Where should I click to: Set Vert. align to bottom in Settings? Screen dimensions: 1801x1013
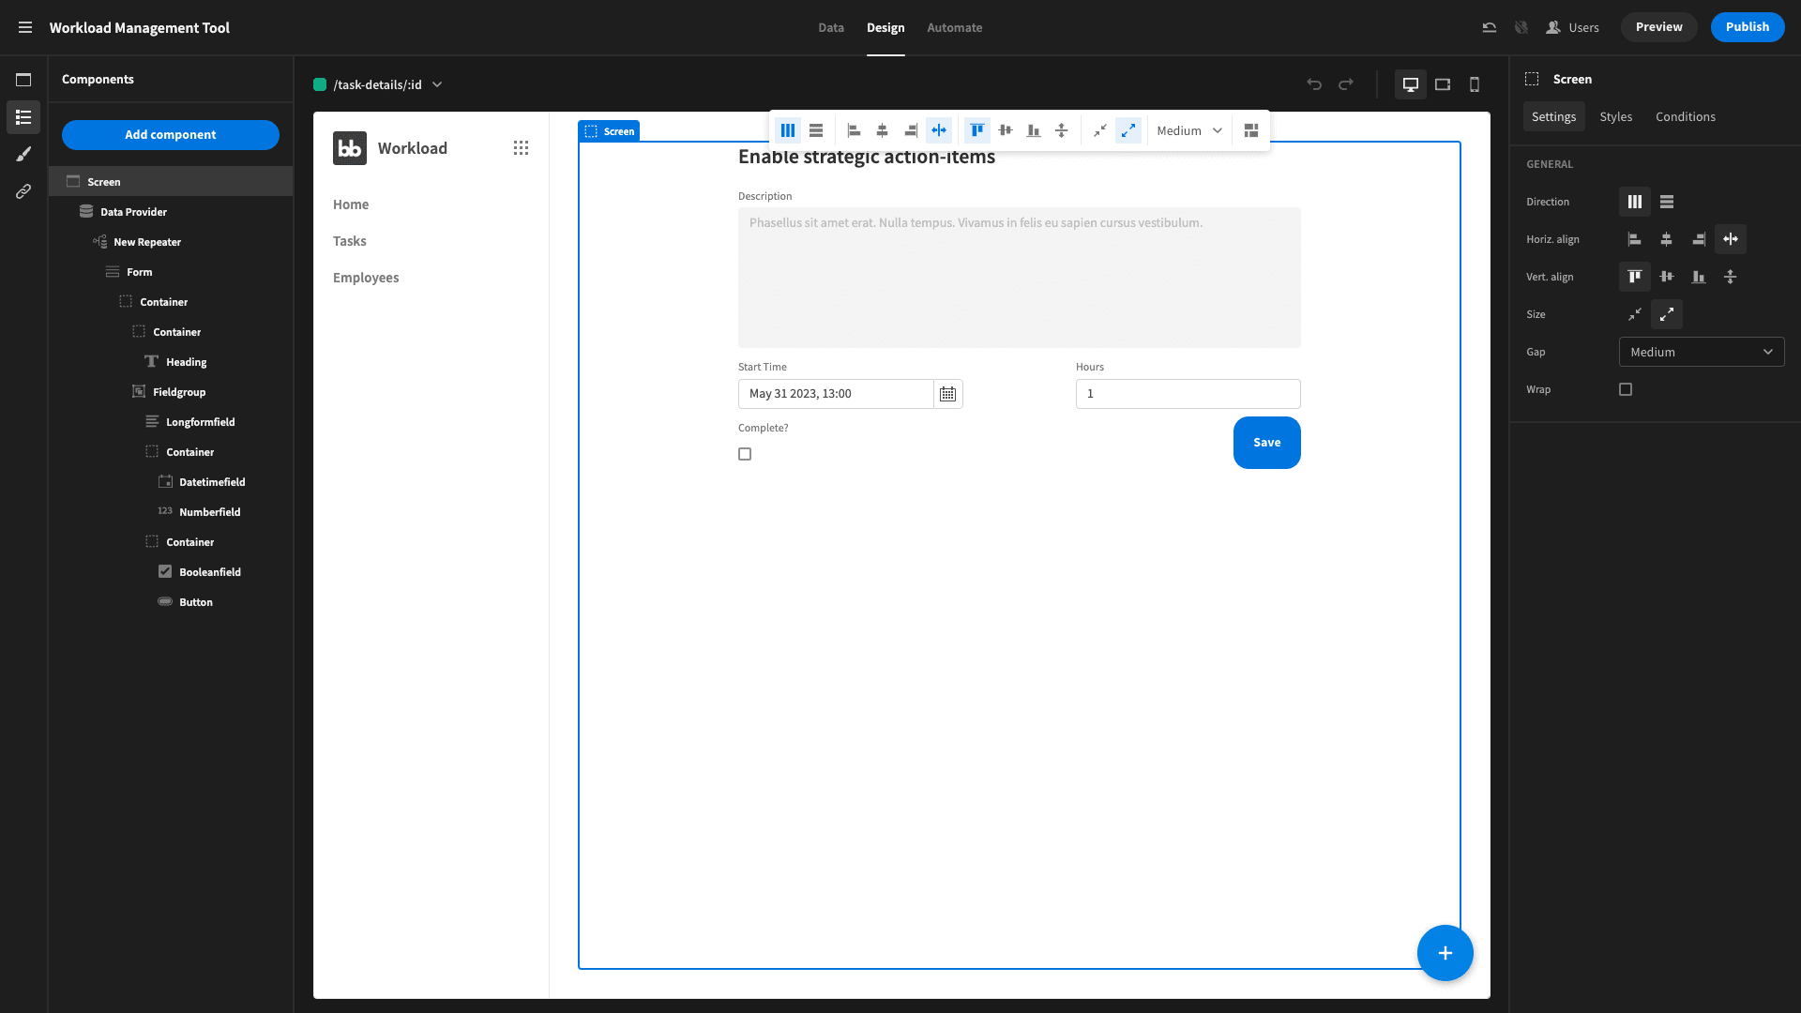click(1699, 277)
